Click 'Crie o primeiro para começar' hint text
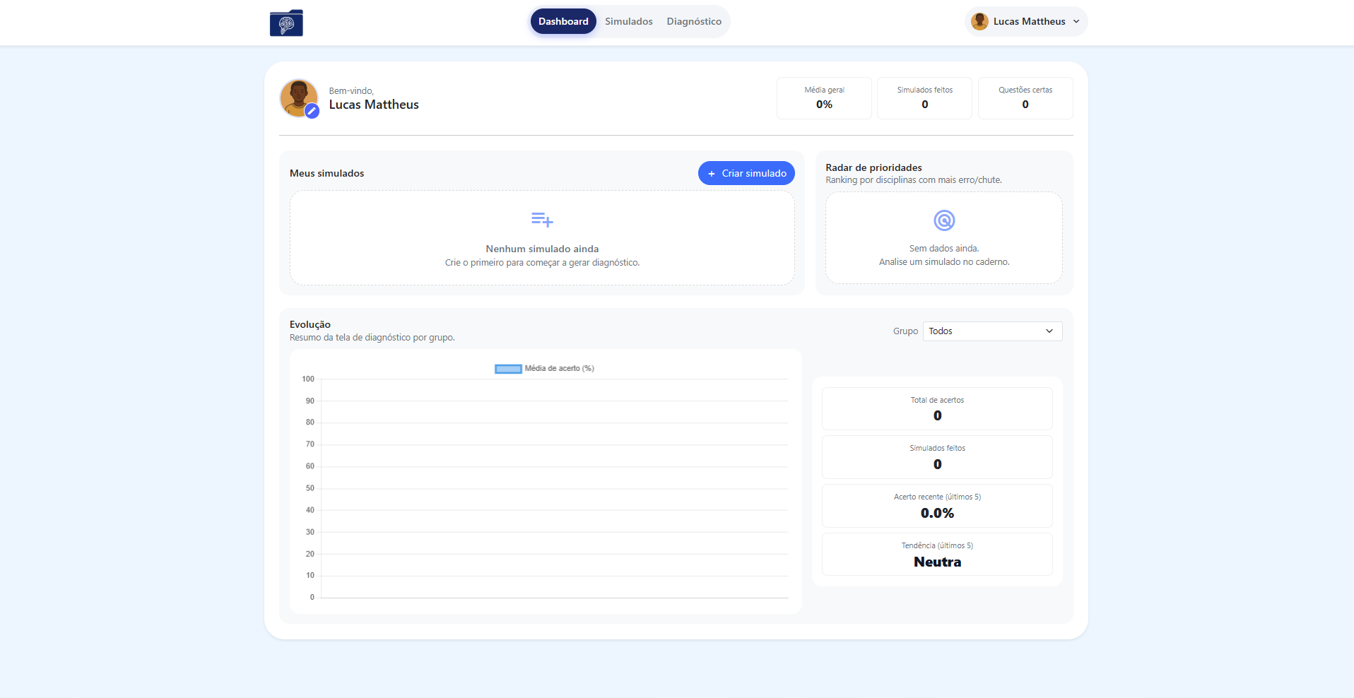This screenshot has width=1354, height=698. (x=542, y=263)
